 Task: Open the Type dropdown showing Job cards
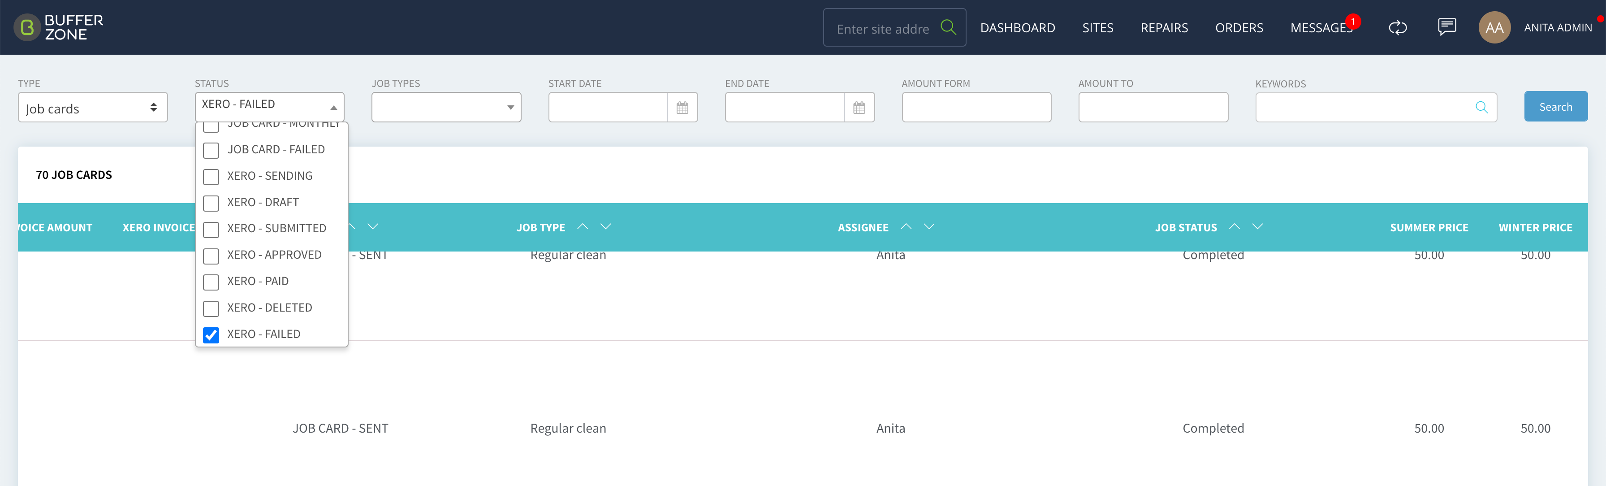(x=93, y=108)
